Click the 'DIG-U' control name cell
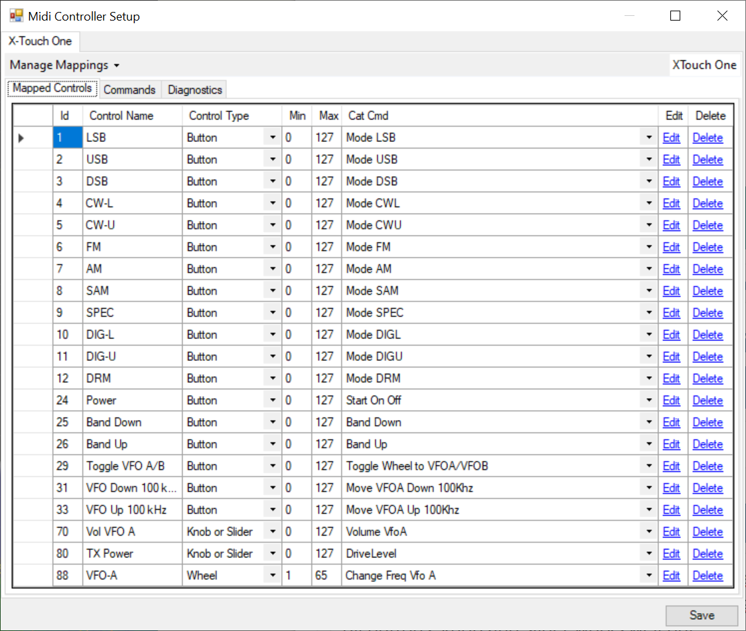This screenshot has width=746, height=631. (132, 356)
